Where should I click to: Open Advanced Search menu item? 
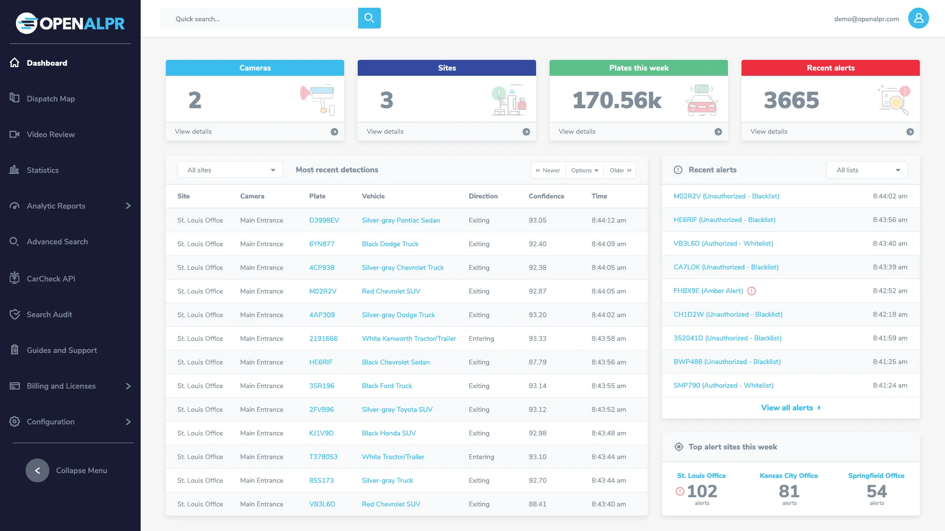tap(57, 241)
